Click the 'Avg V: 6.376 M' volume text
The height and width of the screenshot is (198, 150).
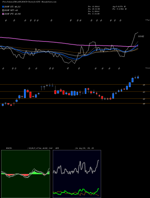point(119,7)
